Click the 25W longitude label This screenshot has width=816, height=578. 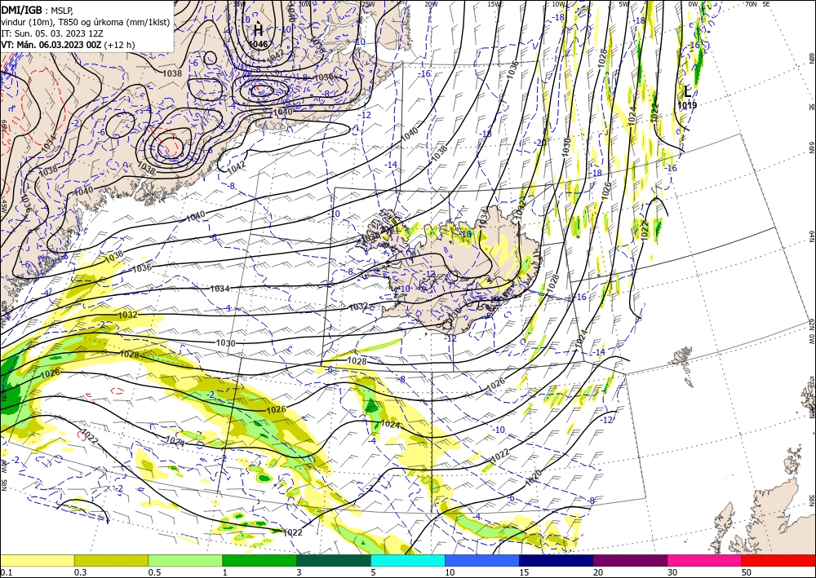click(368, 4)
